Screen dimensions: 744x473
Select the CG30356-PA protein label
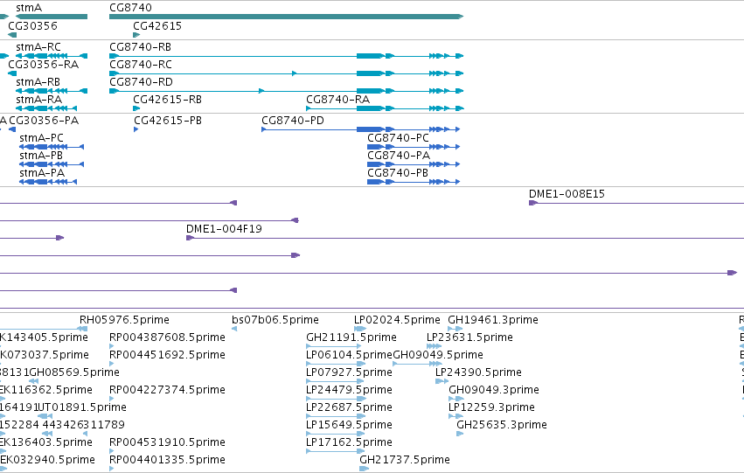44,121
